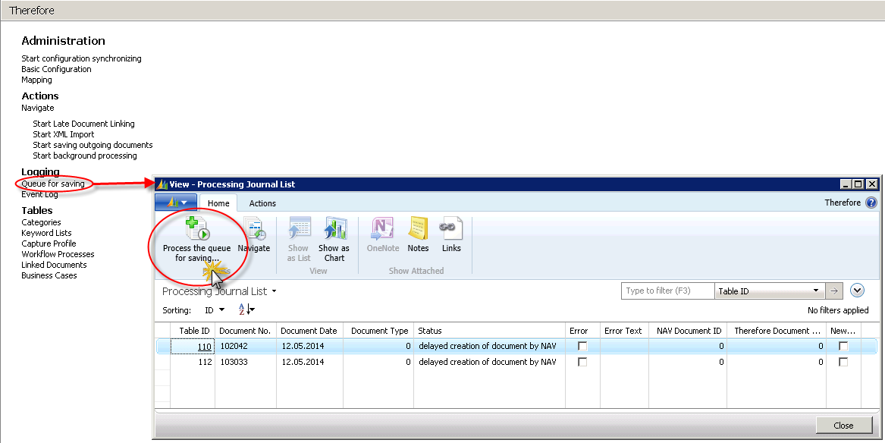Check Error box for document 103033

(582, 362)
